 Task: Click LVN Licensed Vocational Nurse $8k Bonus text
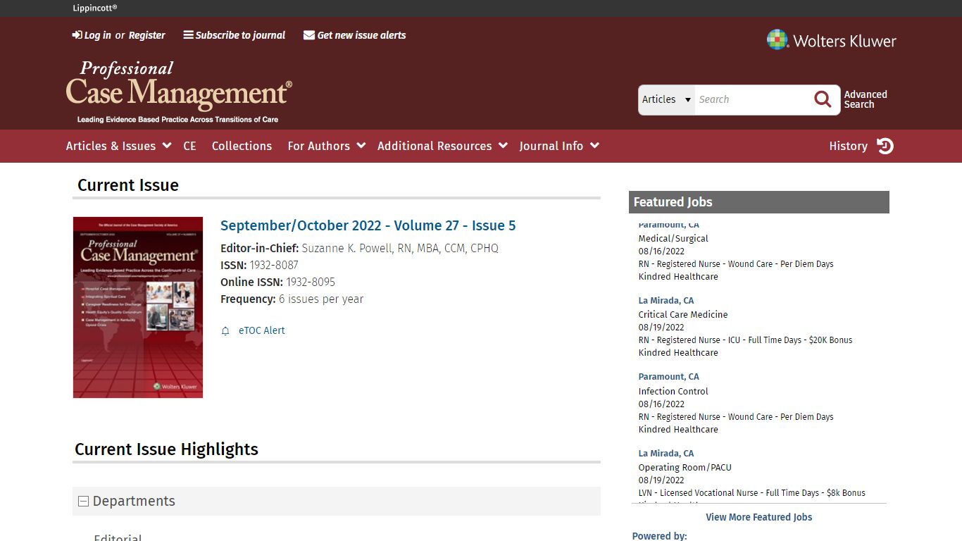click(x=752, y=493)
